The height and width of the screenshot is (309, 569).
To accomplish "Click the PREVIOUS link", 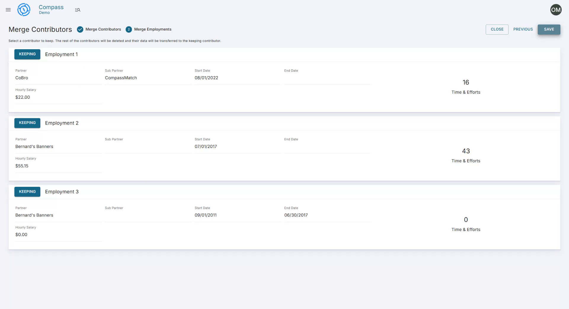I will [523, 29].
